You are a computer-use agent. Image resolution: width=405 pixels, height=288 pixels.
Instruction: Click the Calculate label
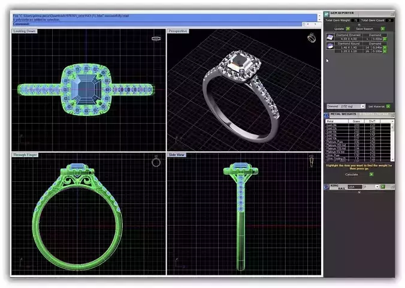coord(351,175)
